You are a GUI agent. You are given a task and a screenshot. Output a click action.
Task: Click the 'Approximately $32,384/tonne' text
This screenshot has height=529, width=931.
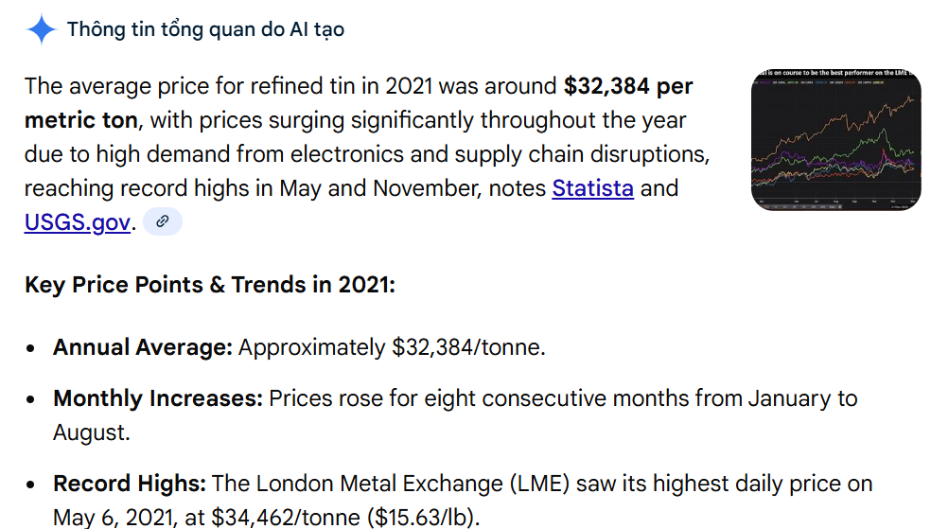[x=391, y=347]
